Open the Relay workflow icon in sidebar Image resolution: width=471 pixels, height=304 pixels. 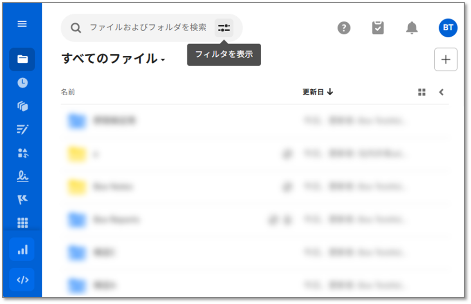point(22,199)
